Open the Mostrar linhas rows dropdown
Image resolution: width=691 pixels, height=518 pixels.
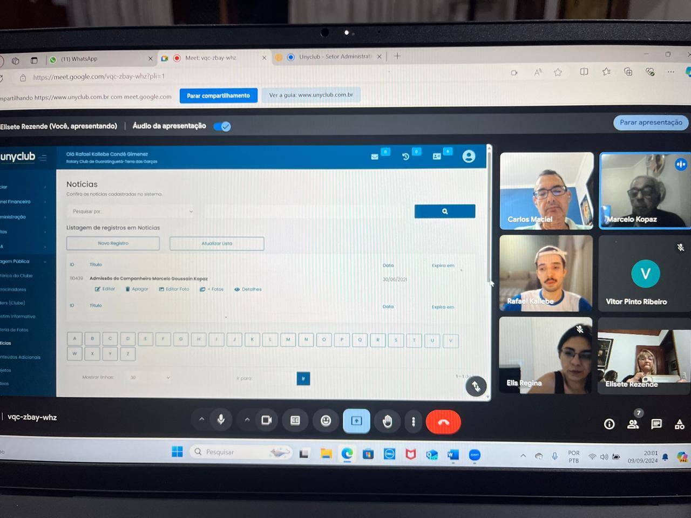coord(150,378)
